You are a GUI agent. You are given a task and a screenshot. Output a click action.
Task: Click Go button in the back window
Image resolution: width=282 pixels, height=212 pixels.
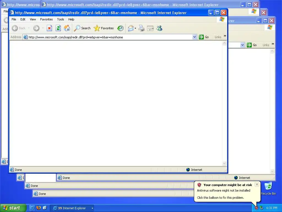252,45
